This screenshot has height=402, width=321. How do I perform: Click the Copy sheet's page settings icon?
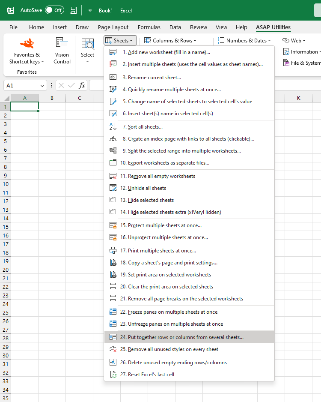113,263
